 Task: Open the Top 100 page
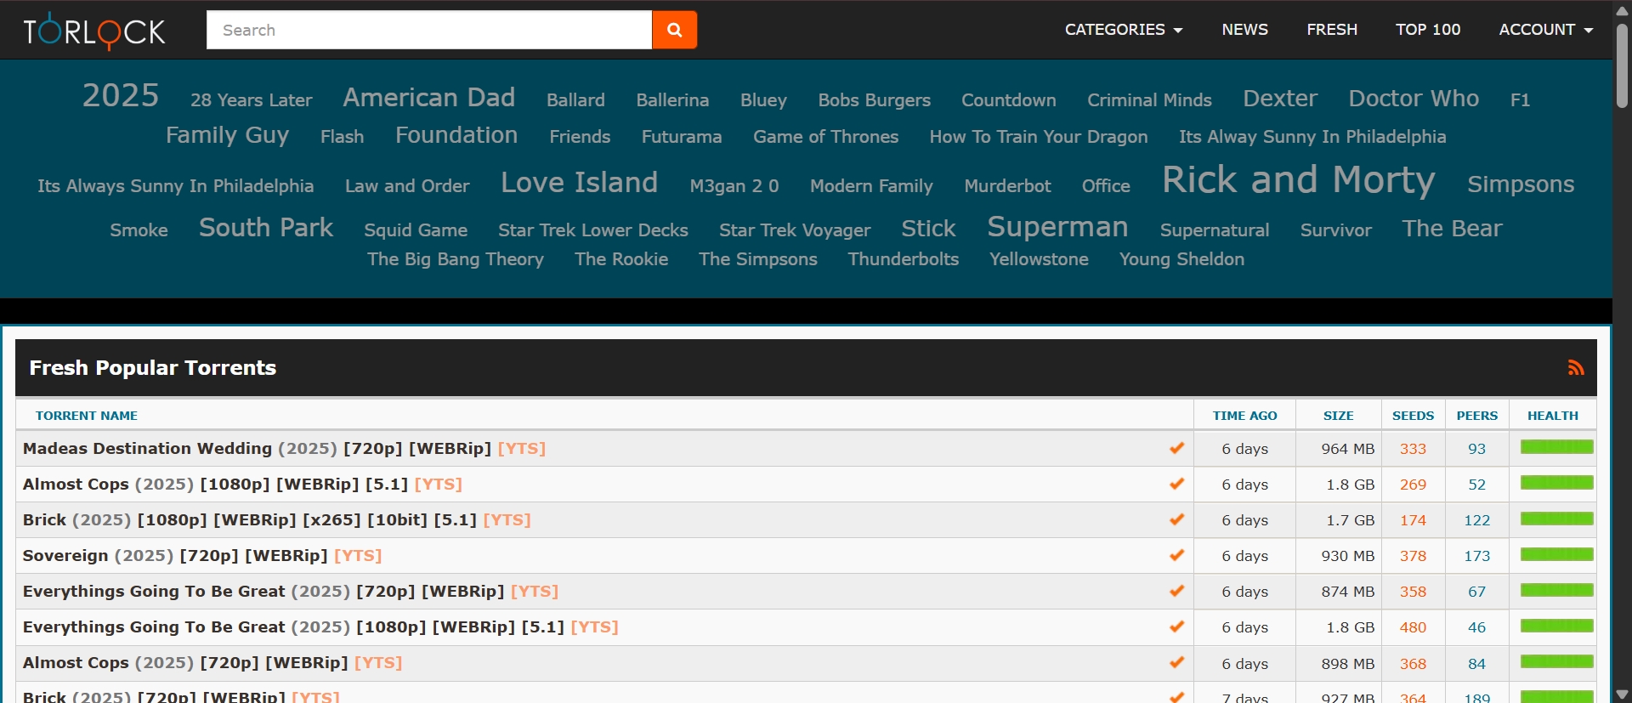[1428, 30]
